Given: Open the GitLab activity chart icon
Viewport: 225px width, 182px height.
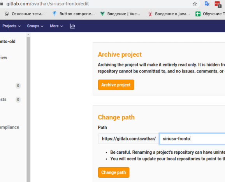Looking at the screenshot, I should (x=72, y=26).
